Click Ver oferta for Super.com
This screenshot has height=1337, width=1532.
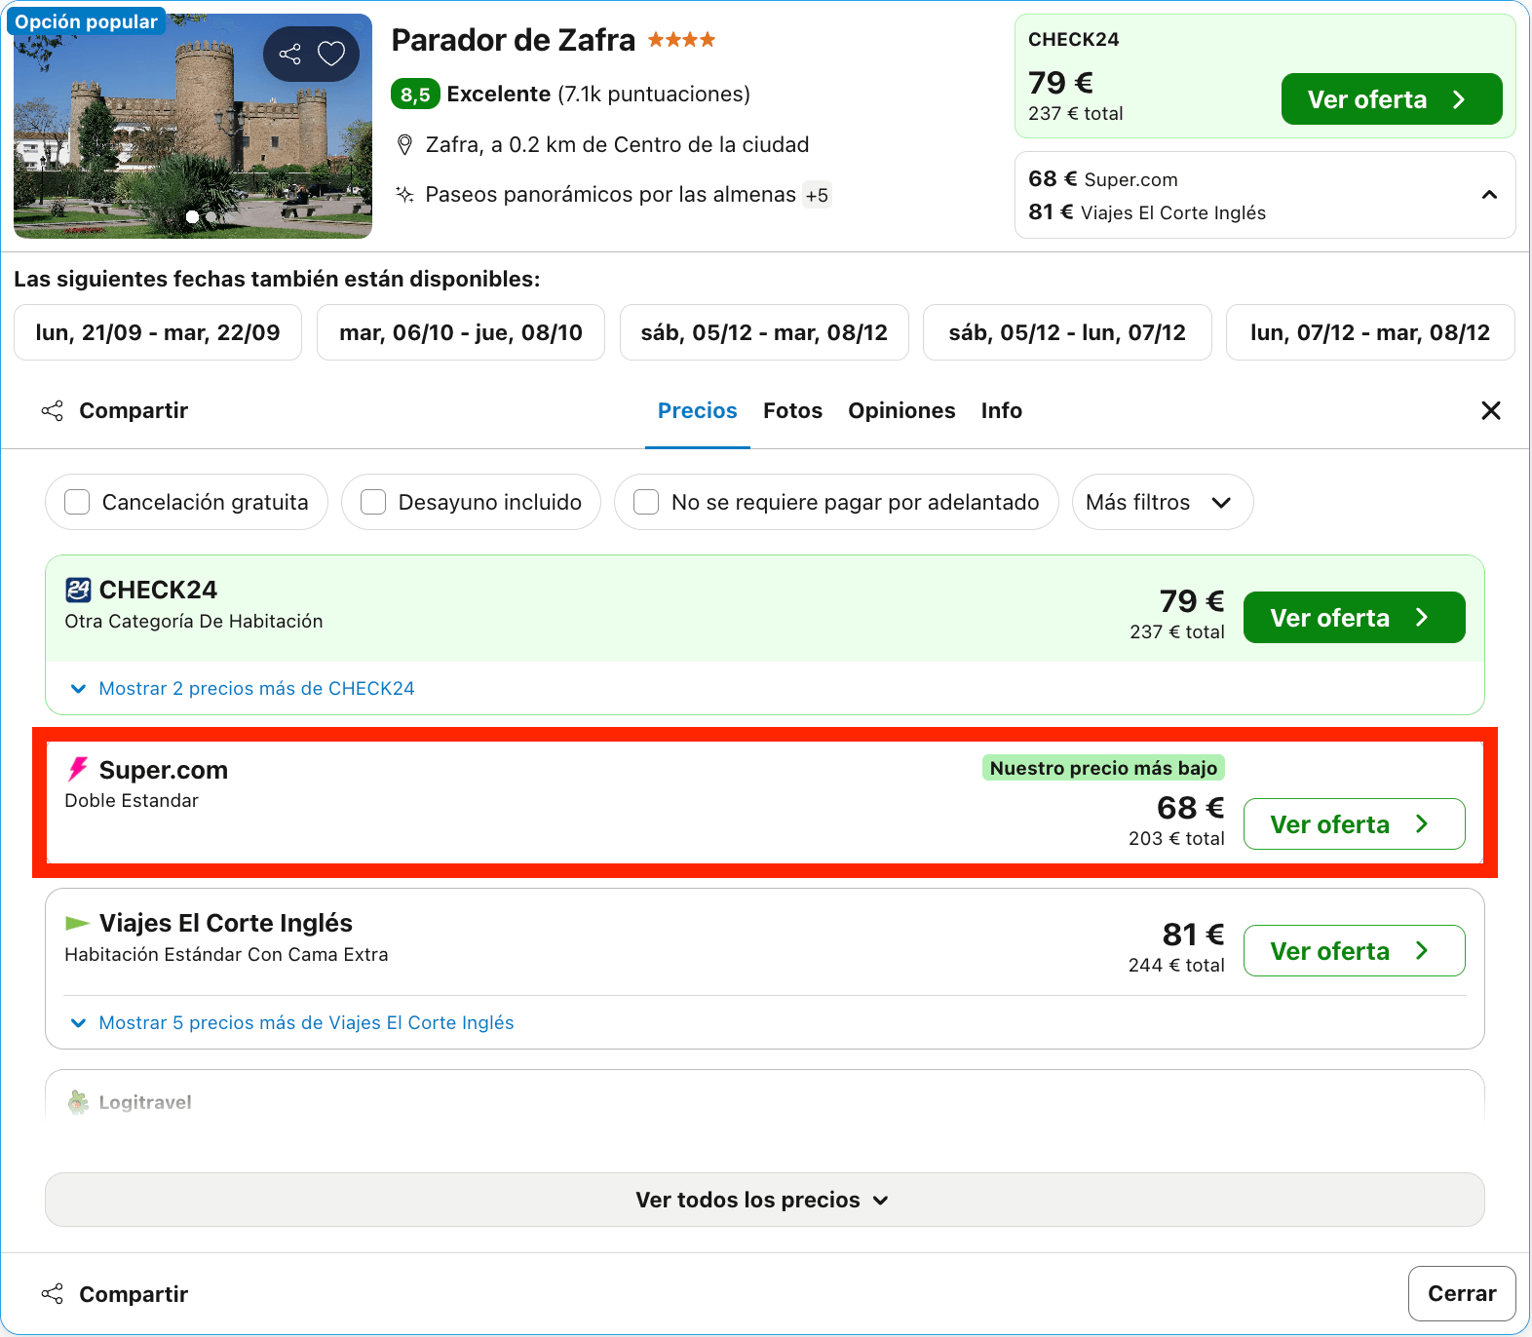click(1355, 824)
